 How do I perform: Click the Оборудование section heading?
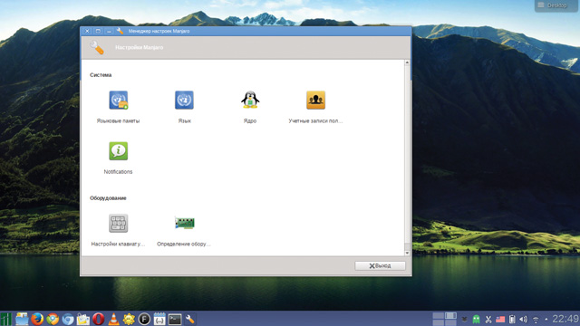(x=108, y=198)
